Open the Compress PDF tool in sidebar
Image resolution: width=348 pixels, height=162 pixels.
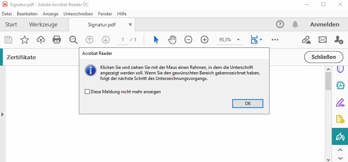(x=340, y=86)
